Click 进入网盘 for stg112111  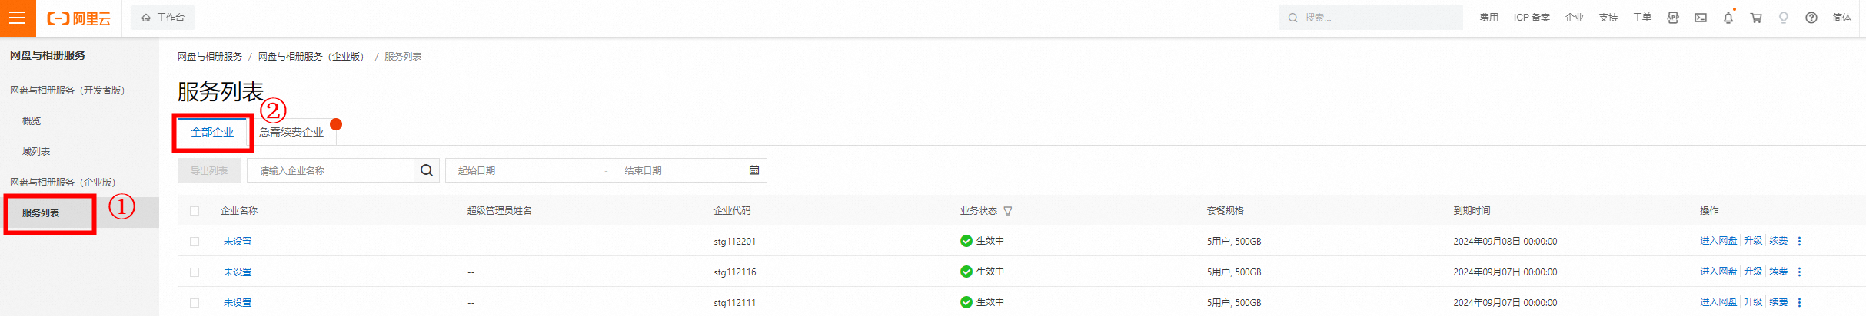[1718, 302]
